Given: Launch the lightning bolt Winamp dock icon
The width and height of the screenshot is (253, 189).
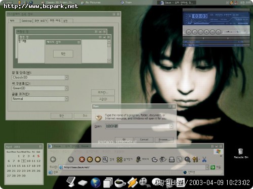Looking at the screenshot, I should [132, 182].
